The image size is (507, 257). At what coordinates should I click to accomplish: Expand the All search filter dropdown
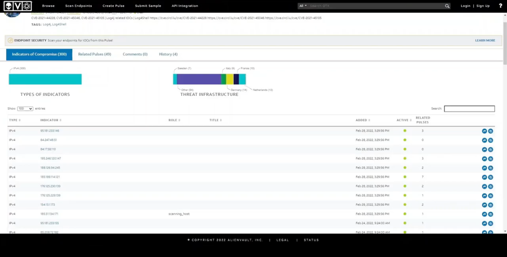coord(303,6)
